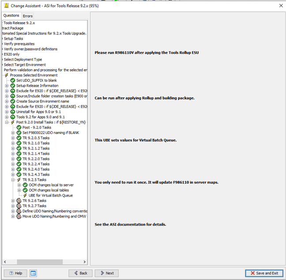Viewport: 286px width, 280px height.
Task: Click Save and Exit
Action: (x=264, y=273)
